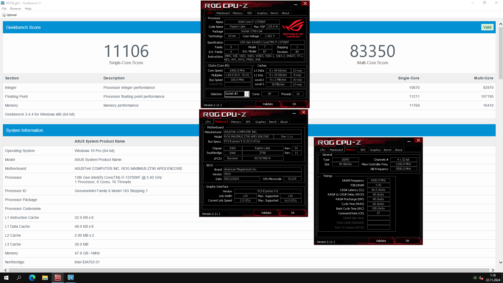Click the Valid badge in Geekbench
The width and height of the screenshot is (503, 283).
[x=487, y=27]
